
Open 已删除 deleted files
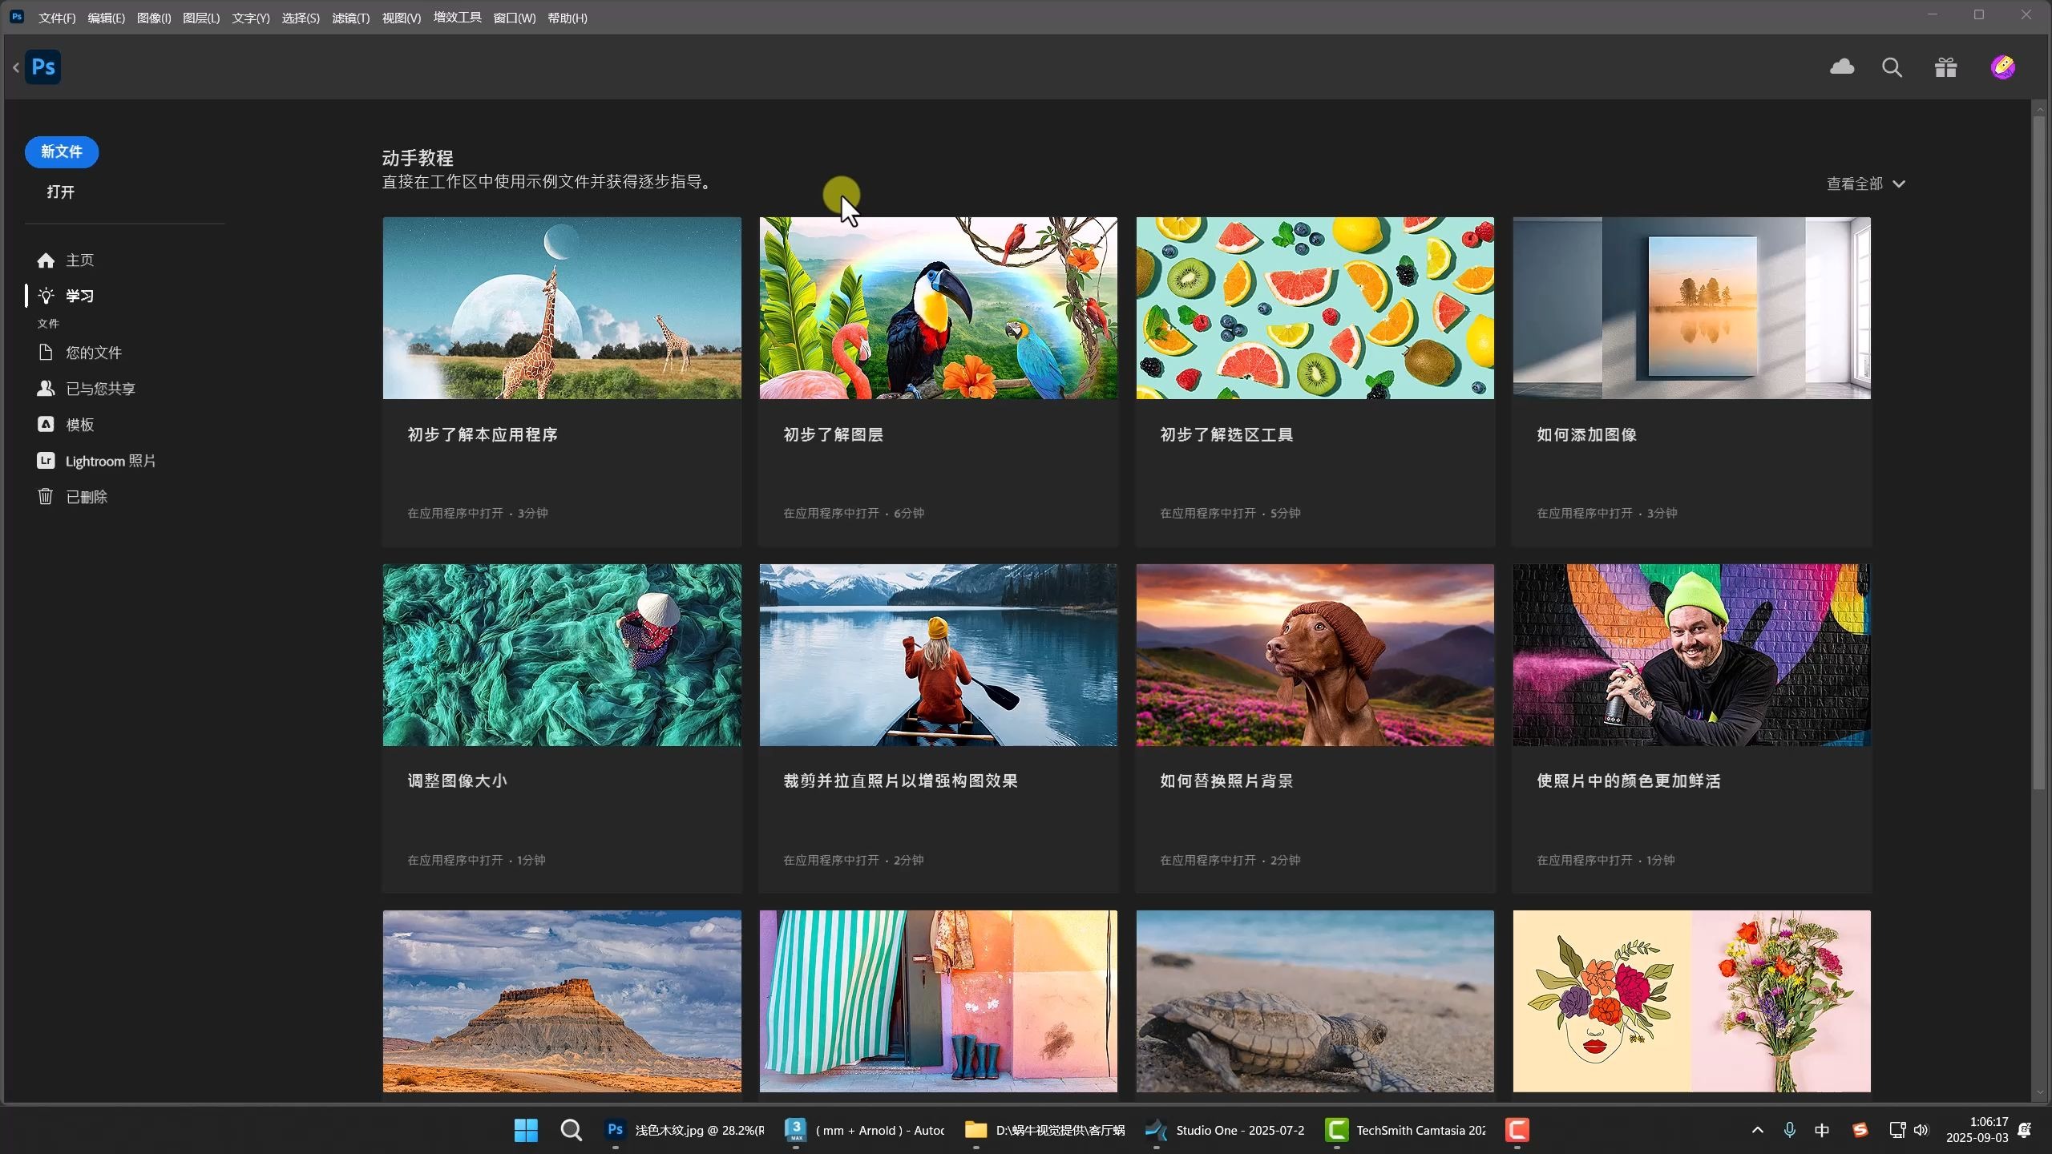tap(72, 497)
